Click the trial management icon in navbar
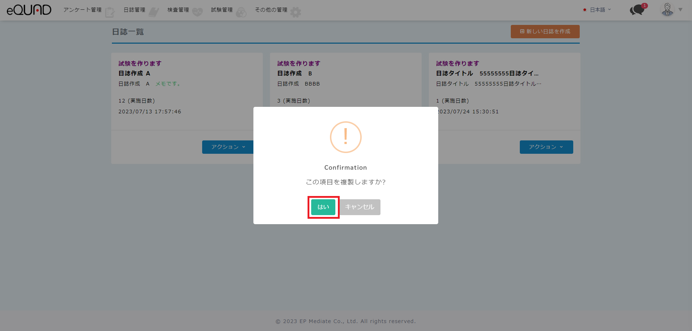Viewport: 692px width, 331px height. click(x=241, y=12)
